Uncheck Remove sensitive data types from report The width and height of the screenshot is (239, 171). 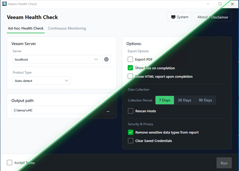[131, 132]
